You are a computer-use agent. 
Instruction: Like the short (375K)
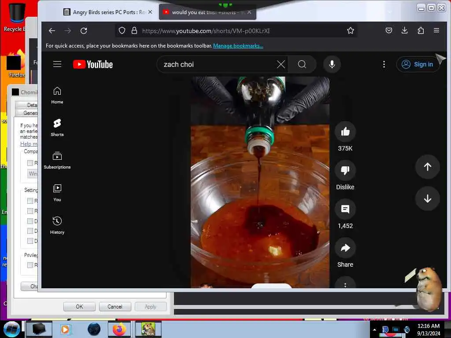(345, 132)
